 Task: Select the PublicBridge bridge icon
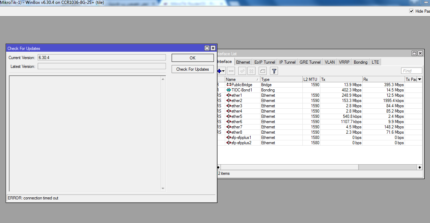pyautogui.click(x=229, y=85)
